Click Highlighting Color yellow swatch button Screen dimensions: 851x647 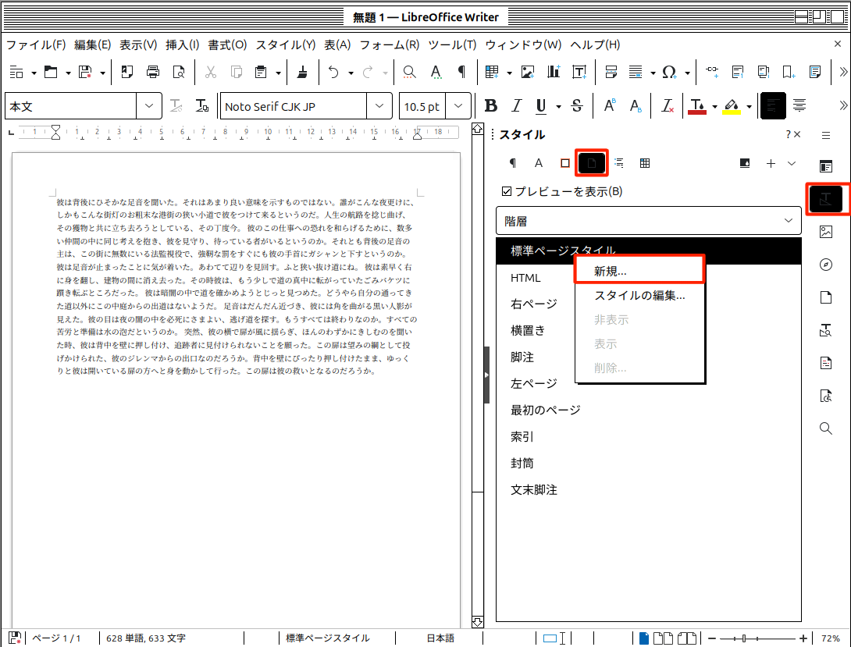[732, 106]
